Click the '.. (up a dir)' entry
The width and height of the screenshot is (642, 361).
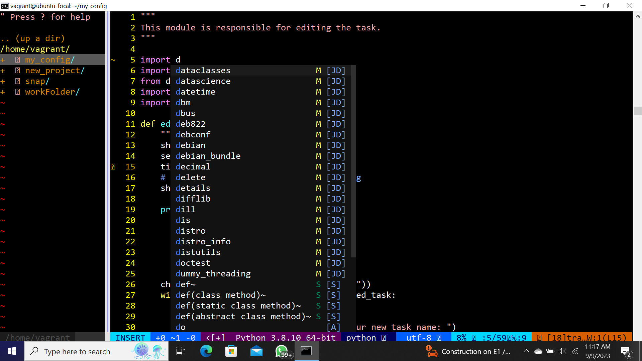coord(33,38)
